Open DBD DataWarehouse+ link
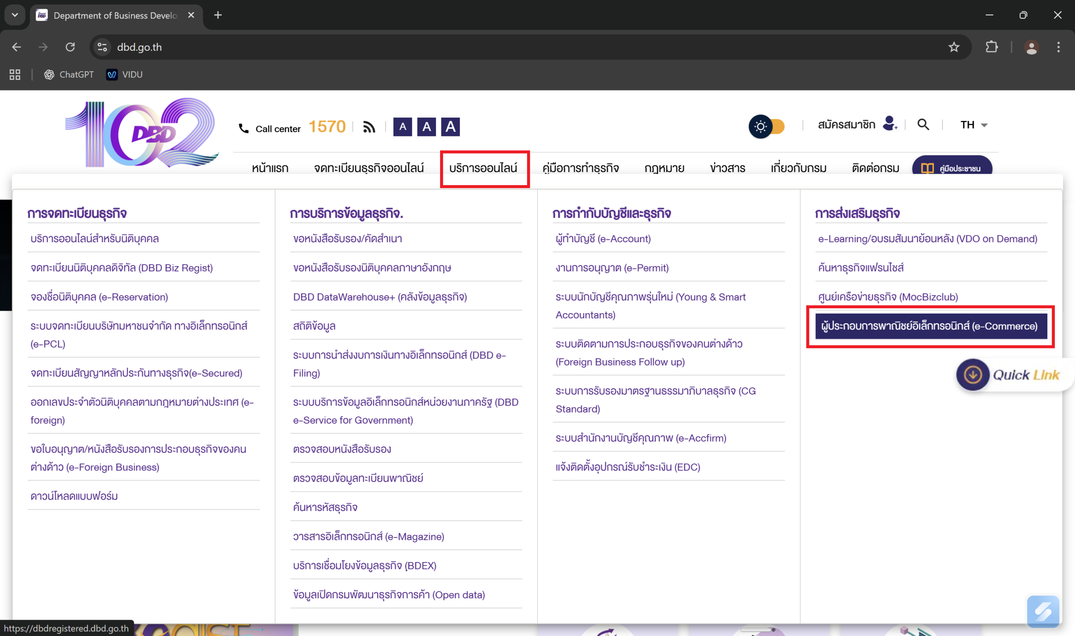This screenshot has height=636, width=1075. [x=380, y=297]
